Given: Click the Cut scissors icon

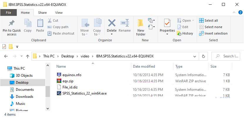Looking at the screenshot, I should [x=50, y=20].
